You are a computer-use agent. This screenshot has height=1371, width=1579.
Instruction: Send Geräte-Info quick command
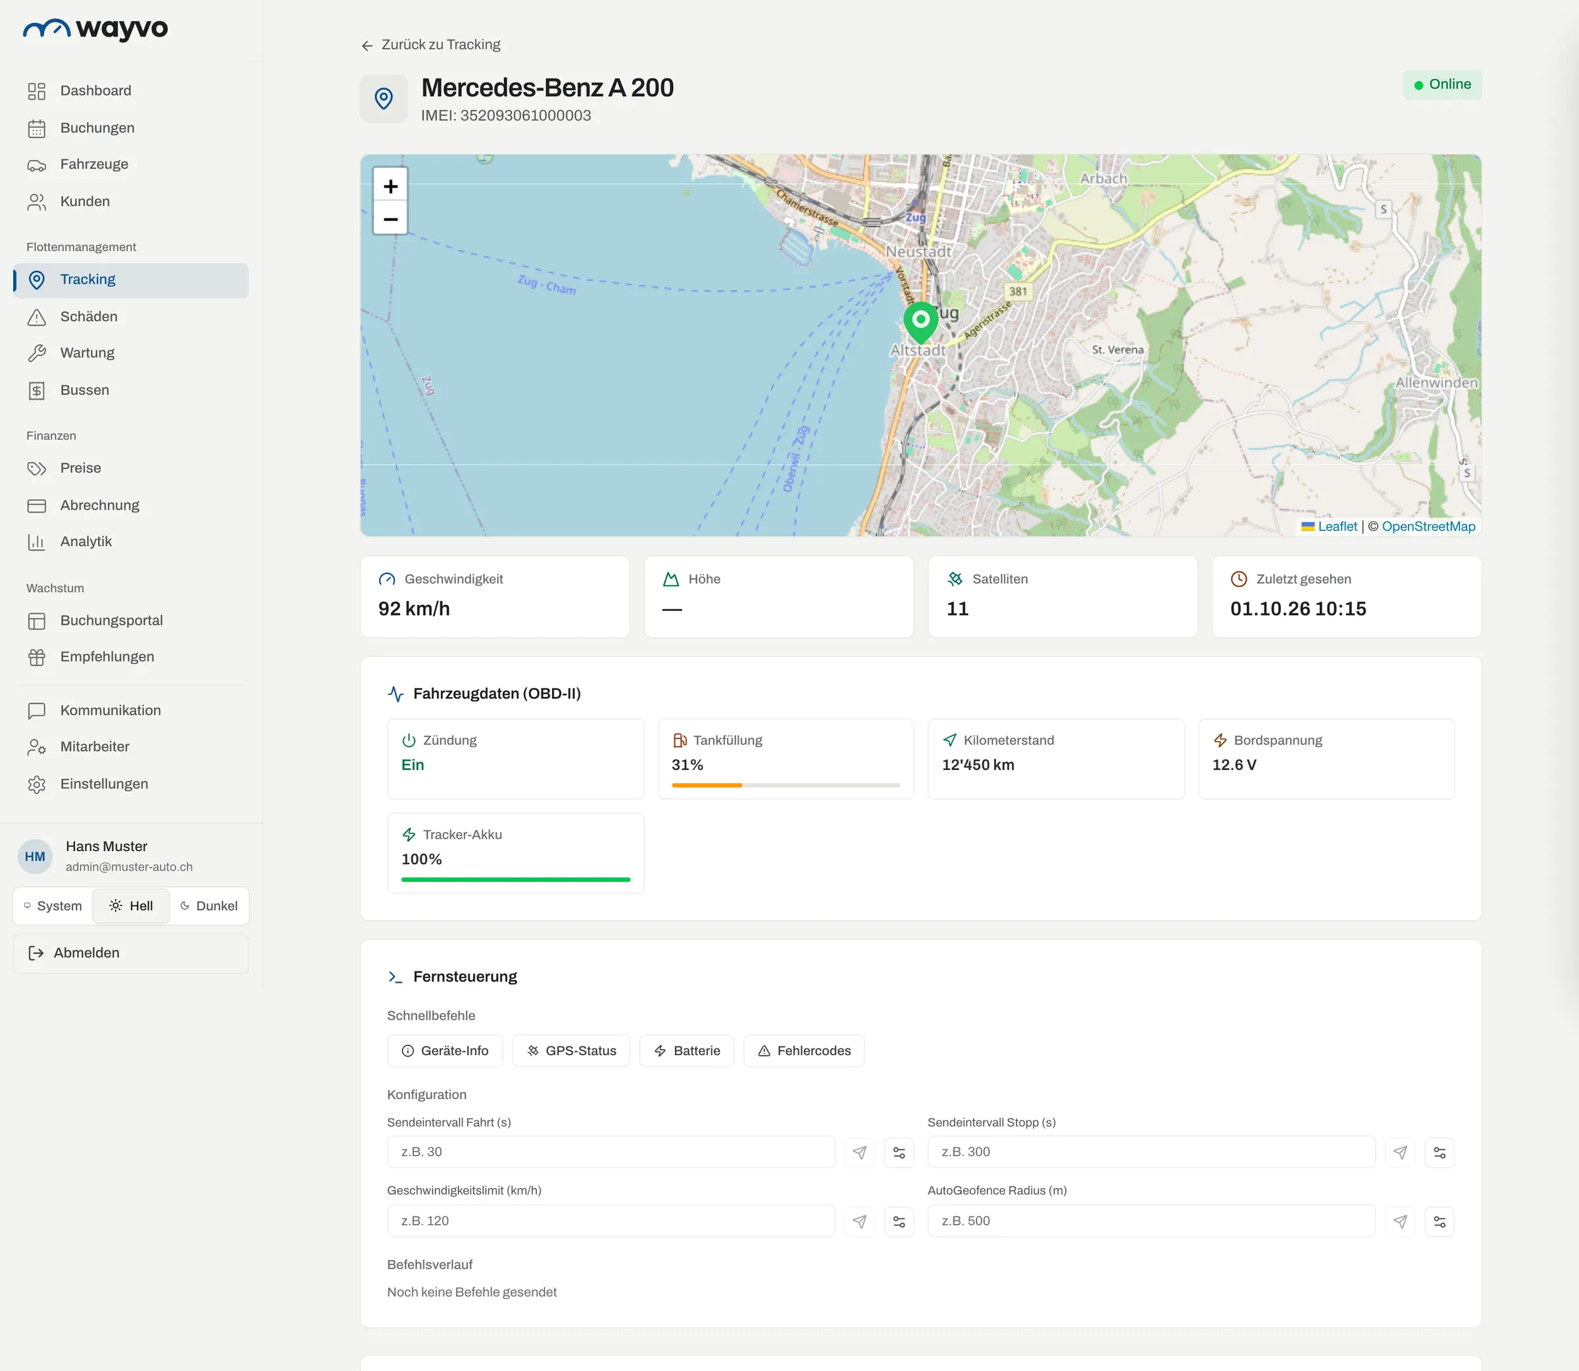tap(445, 1051)
